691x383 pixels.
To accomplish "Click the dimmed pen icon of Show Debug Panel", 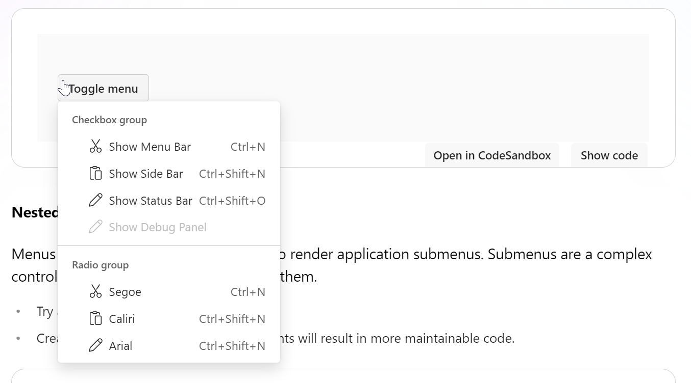I will [x=95, y=227].
